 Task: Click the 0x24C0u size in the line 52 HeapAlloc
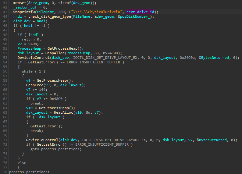pos(114,53)
